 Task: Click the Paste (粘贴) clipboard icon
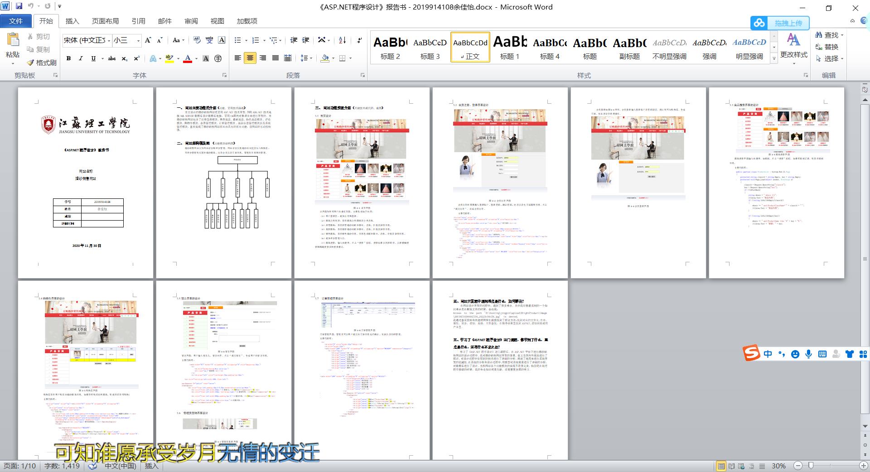(13, 40)
